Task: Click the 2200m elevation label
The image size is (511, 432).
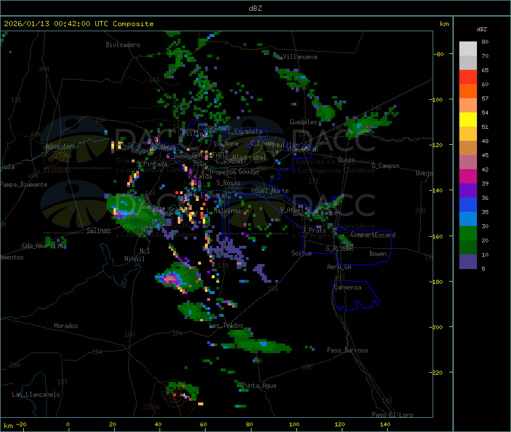Action: tap(151, 407)
